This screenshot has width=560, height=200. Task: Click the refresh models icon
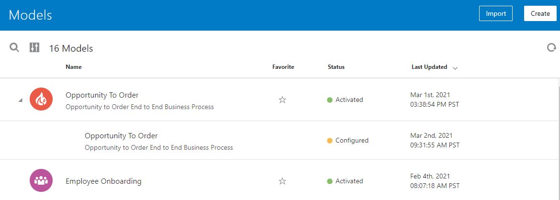[x=551, y=47]
